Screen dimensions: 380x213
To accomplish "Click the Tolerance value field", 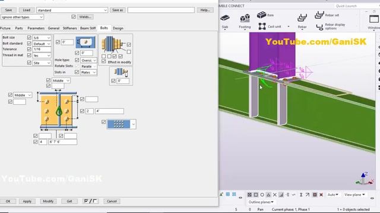I will pyautogui.click(x=42, y=49).
